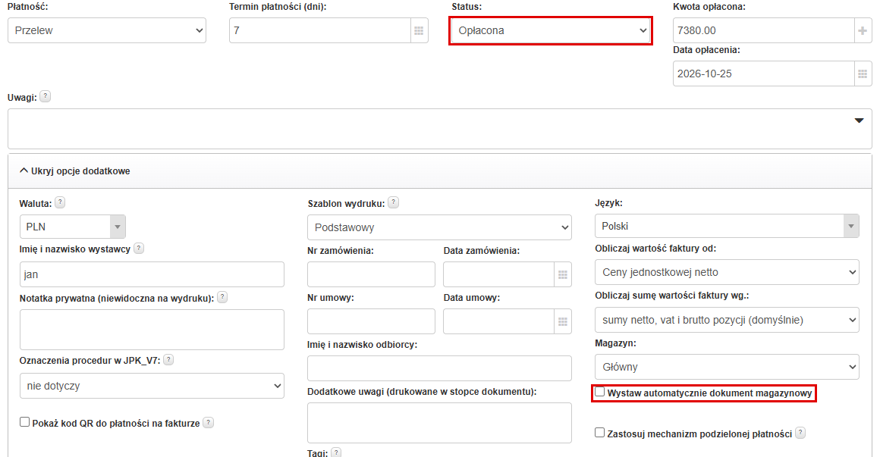Enable Pokaż kod QR do płatności checkbox
The width and height of the screenshot is (880, 457).
pyautogui.click(x=25, y=421)
